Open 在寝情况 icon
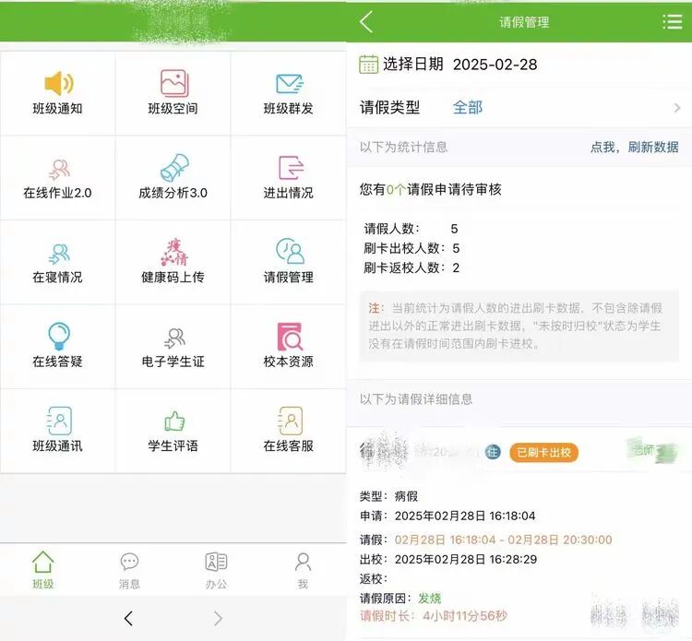692x641 pixels. (x=59, y=255)
